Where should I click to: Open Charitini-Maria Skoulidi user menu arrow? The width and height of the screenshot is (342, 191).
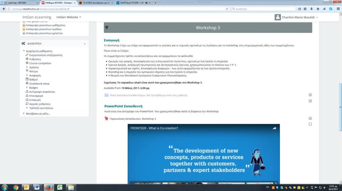317,17
